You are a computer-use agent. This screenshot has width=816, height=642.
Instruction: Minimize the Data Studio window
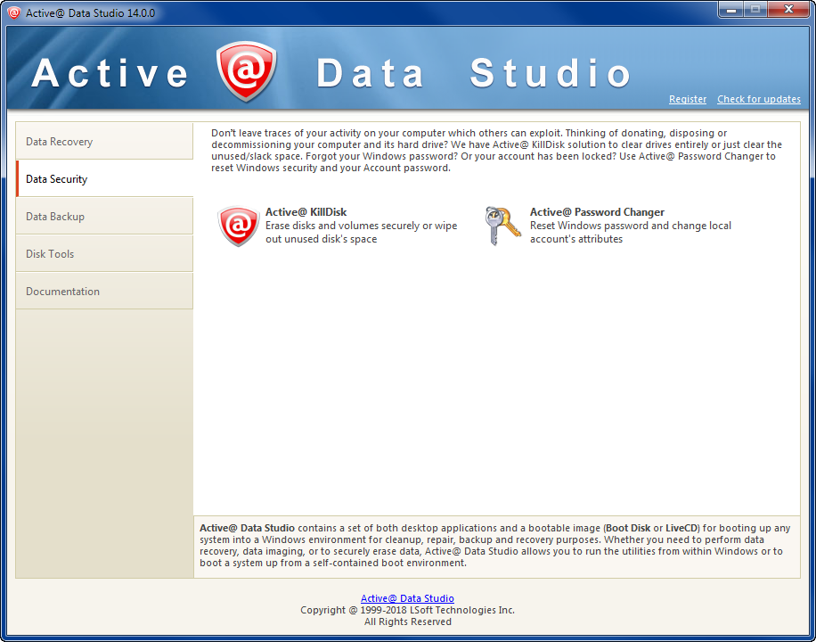point(730,10)
